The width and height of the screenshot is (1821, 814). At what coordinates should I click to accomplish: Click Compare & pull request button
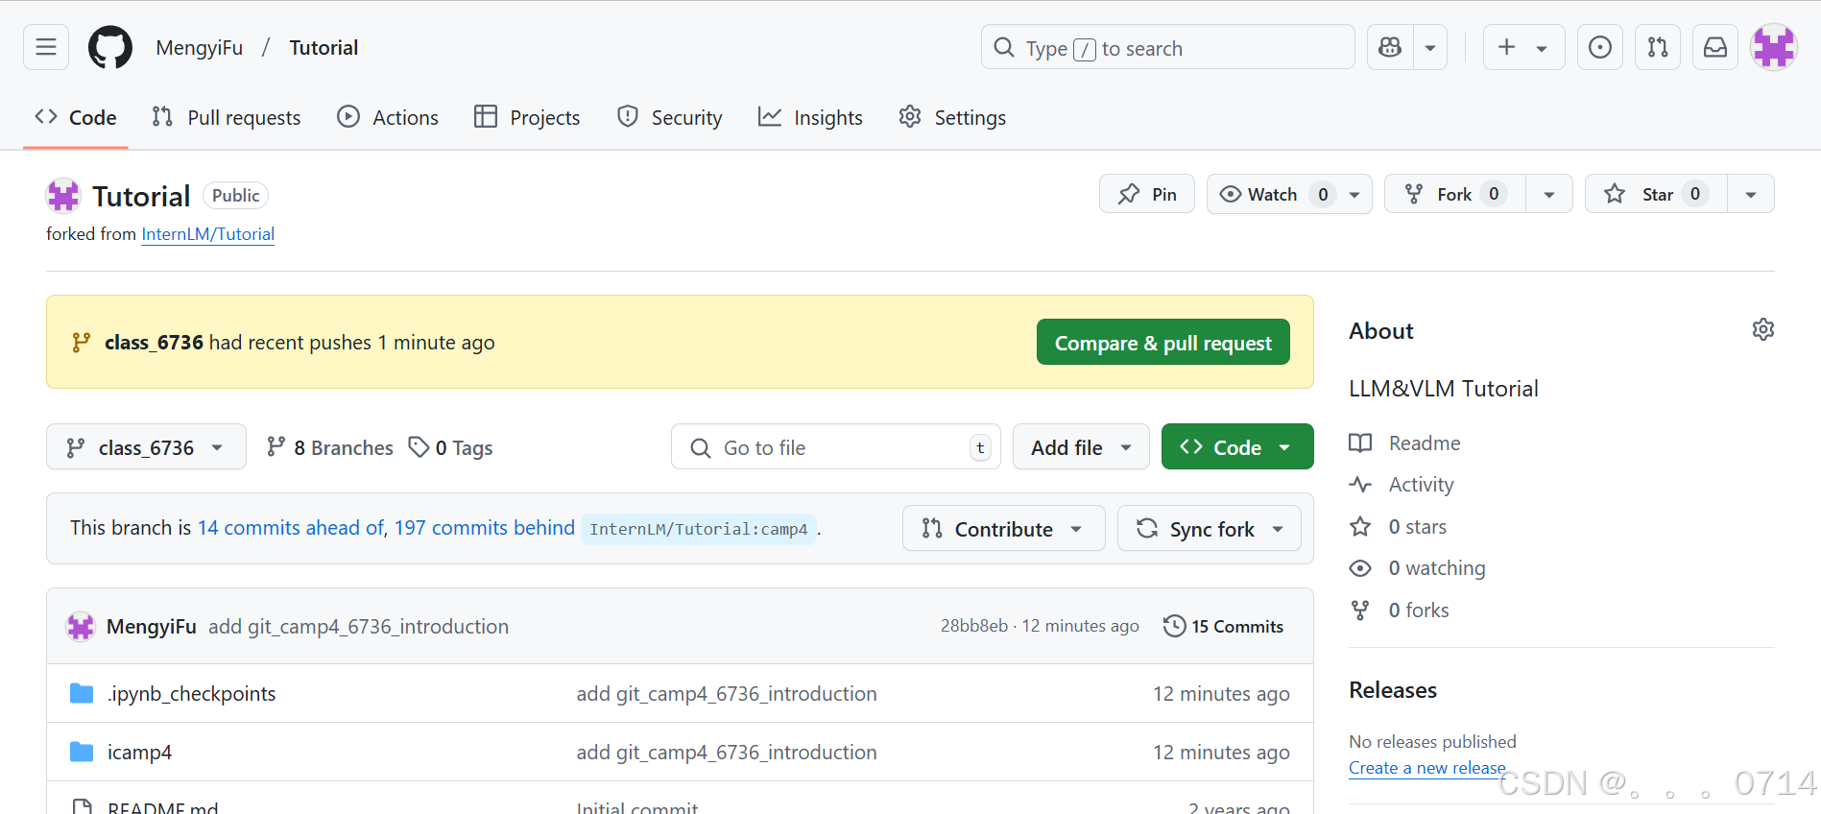point(1163,343)
